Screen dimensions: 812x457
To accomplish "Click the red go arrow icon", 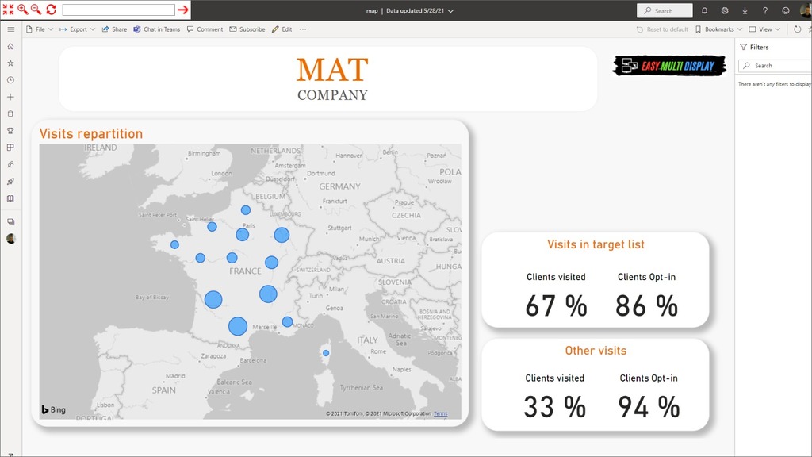I will click(x=183, y=10).
